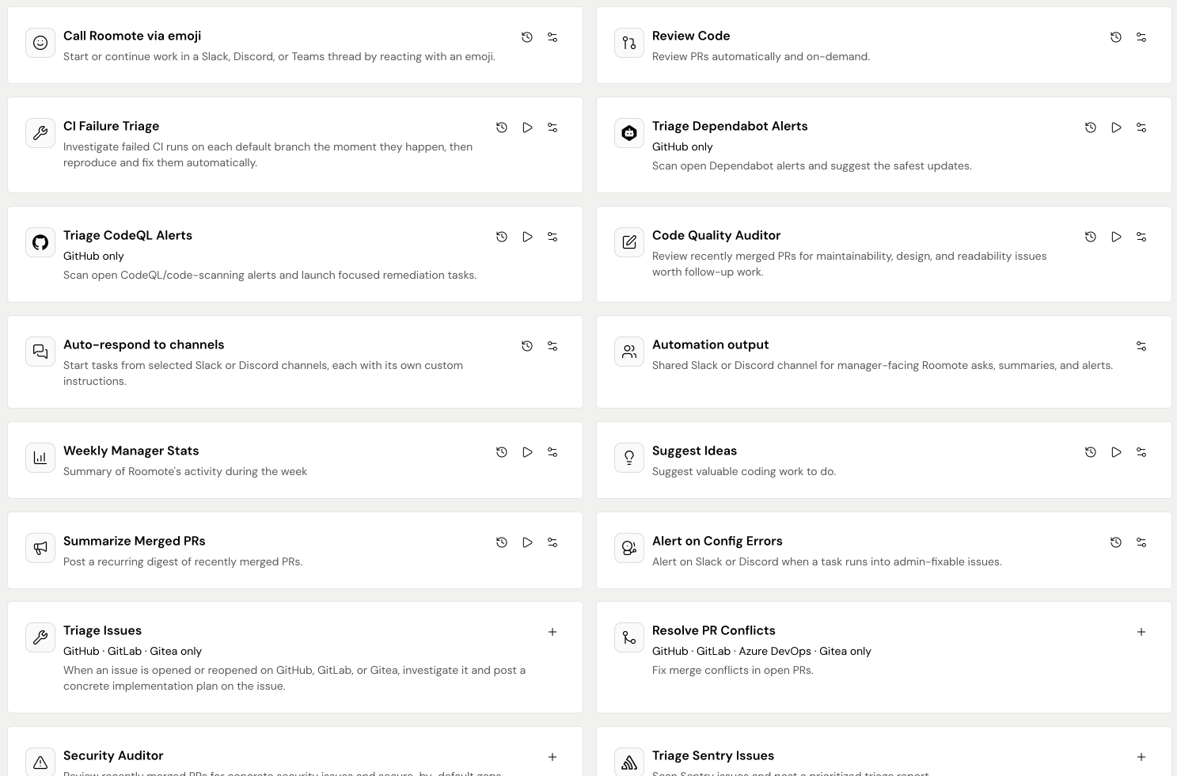Viewport: 1177px width, 776px height.
Task: Open settings for CI Failure Triage
Action: (x=552, y=127)
